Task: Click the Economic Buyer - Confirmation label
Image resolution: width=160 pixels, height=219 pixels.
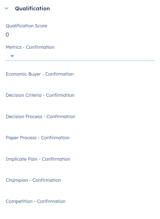Action: (x=40, y=74)
